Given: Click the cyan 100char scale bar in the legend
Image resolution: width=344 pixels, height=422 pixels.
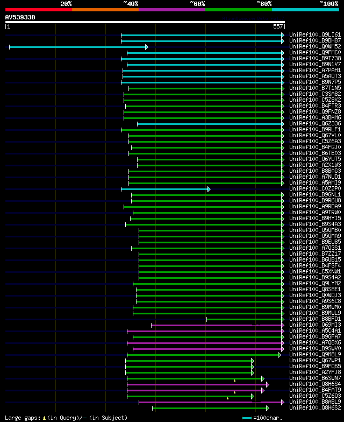Looking at the screenshot, I should click(x=247, y=418).
